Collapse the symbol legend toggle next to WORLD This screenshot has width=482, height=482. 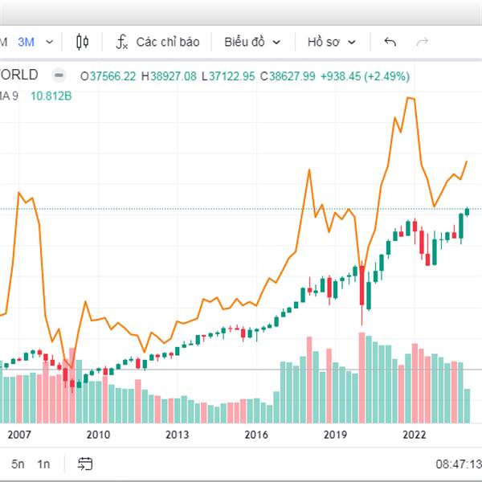(x=59, y=75)
